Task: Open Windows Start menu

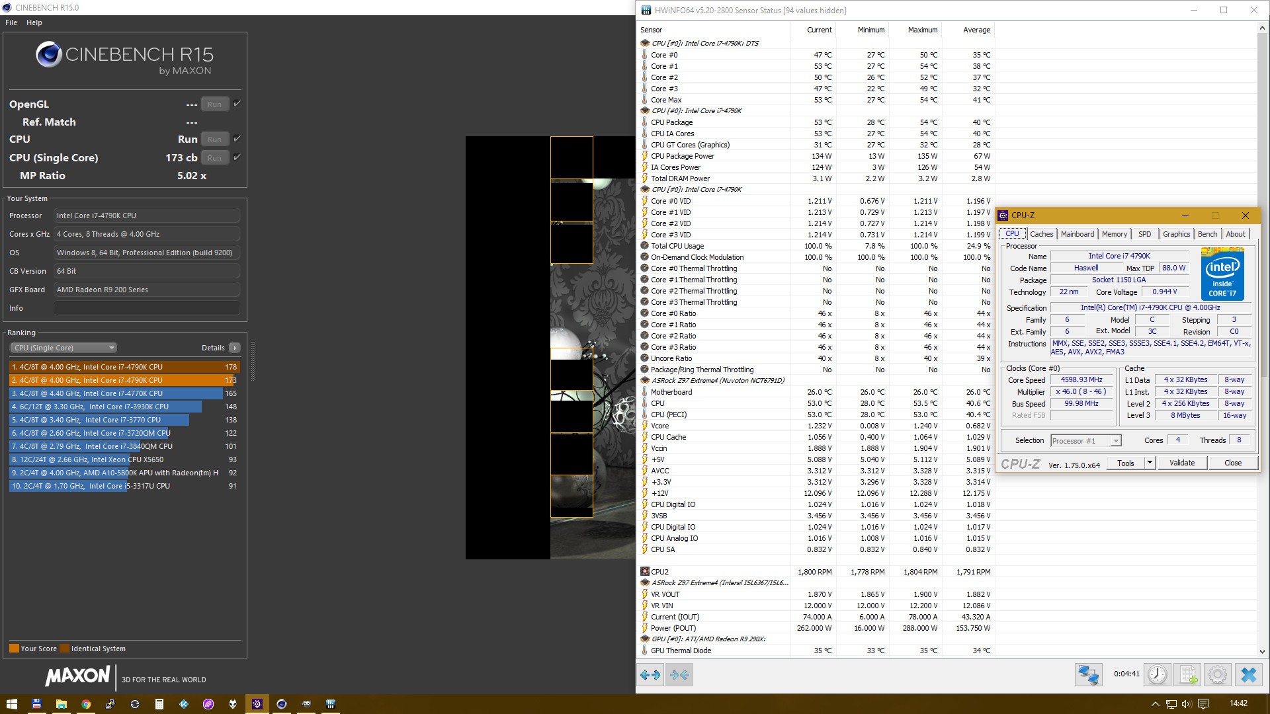Action: pos(12,704)
